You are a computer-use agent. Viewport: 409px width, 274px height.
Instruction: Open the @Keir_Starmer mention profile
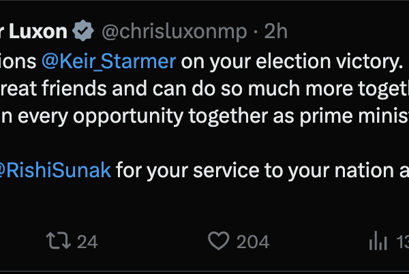pyautogui.click(x=109, y=61)
